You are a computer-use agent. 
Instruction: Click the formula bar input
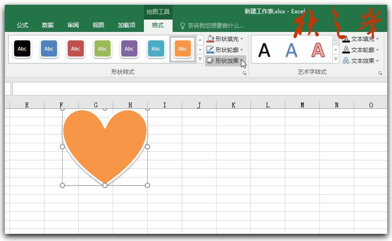click(199, 89)
